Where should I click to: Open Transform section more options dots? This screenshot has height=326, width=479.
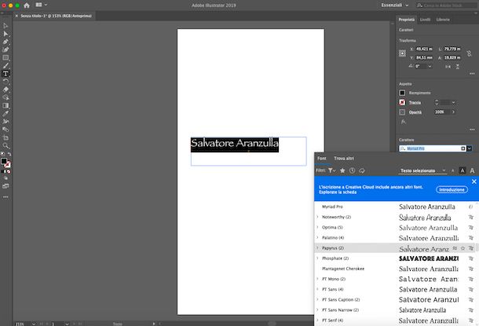coord(472,74)
